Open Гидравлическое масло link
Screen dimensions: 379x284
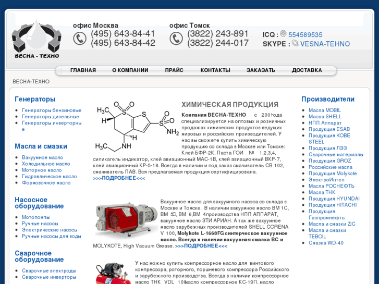pyautogui.click(x=50, y=177)
